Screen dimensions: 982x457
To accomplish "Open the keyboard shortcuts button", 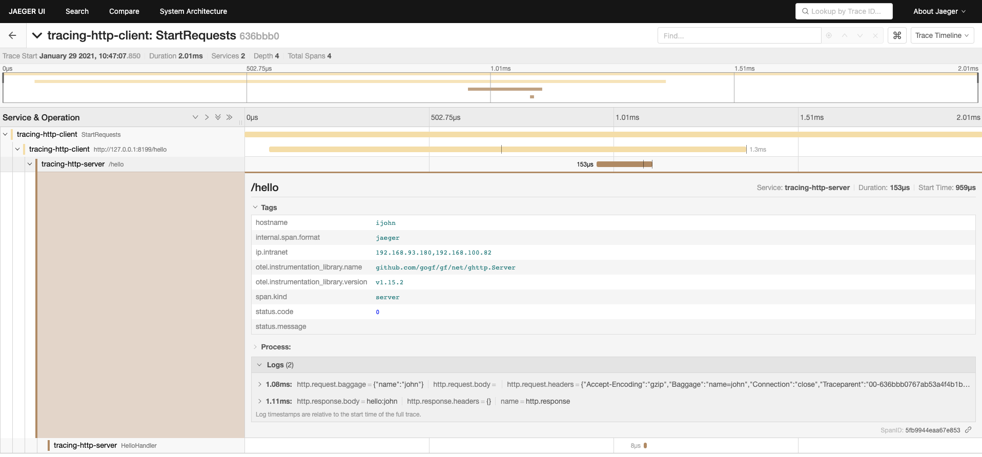I will (897, 35).
